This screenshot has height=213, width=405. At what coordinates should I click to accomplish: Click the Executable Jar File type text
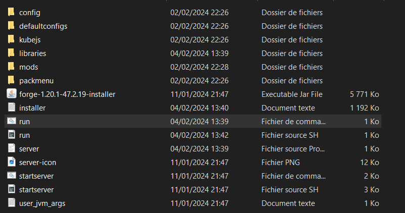point(292,94)
